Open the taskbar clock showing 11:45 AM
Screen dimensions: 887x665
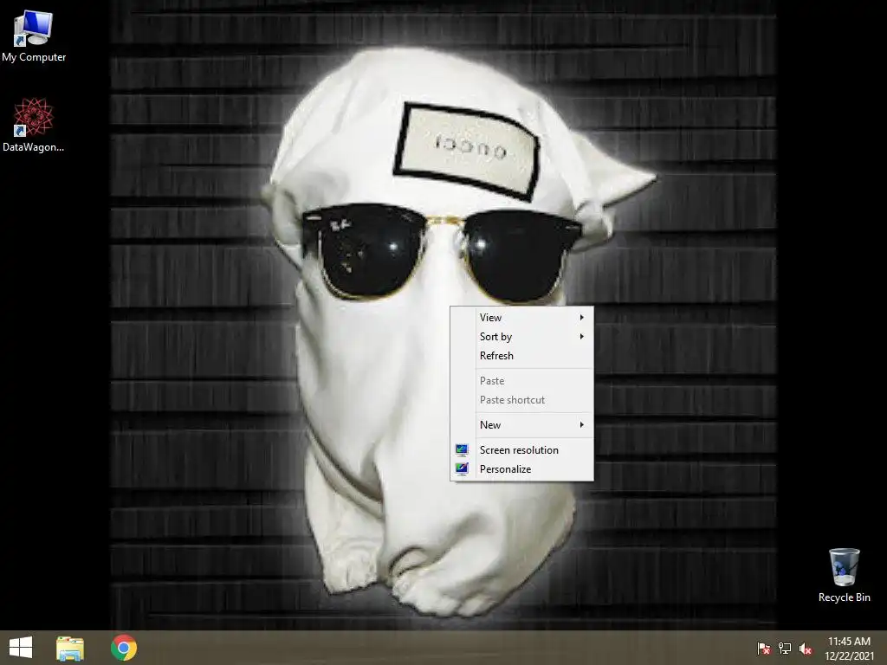(x=849, y=649)
